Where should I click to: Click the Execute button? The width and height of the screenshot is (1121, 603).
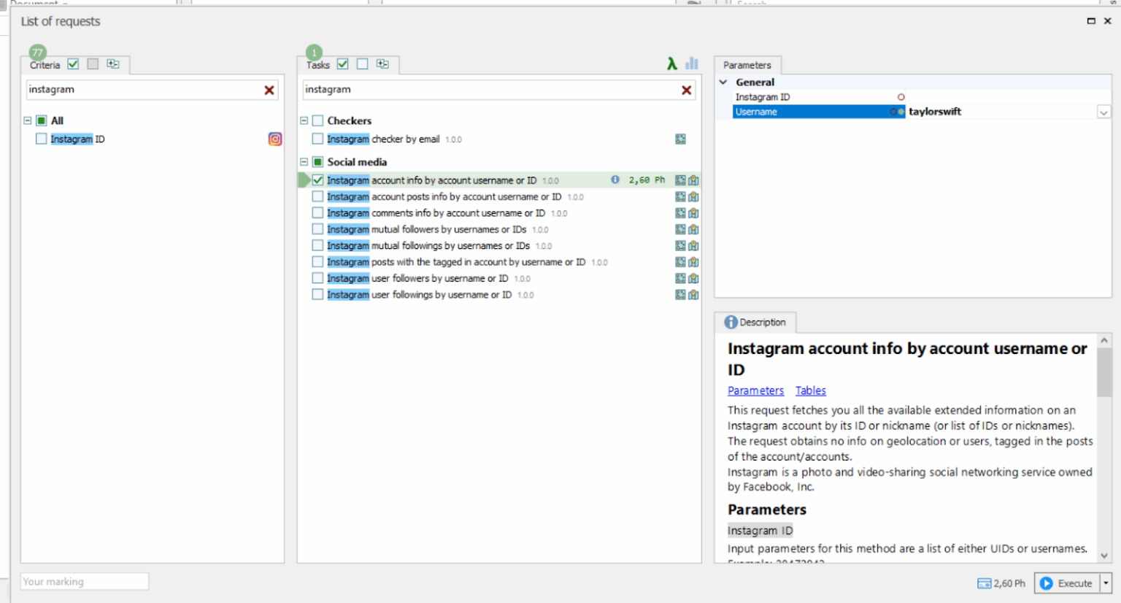[x=1066, y=583]
